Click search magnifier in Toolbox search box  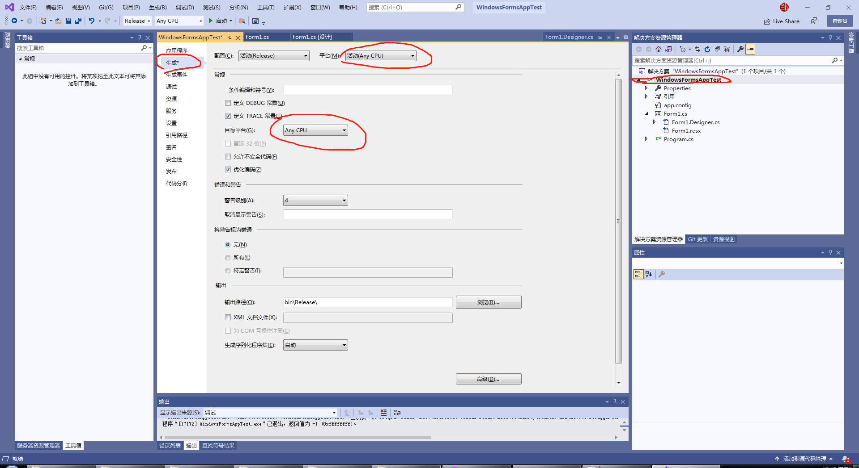tap(144, 48)
